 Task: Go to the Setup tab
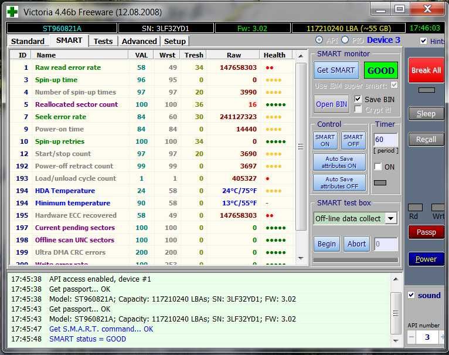(x=175, y=41)
